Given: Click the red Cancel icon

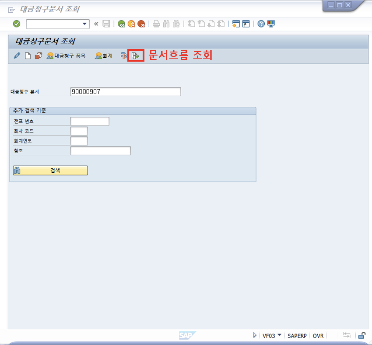Looking at the screenshot, I should 141,24.
